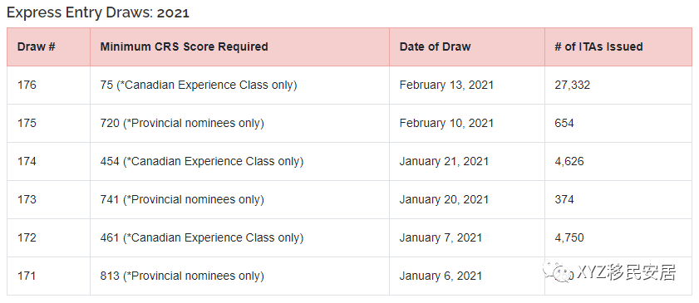Select draw number 174 row label

pos(27,162)
